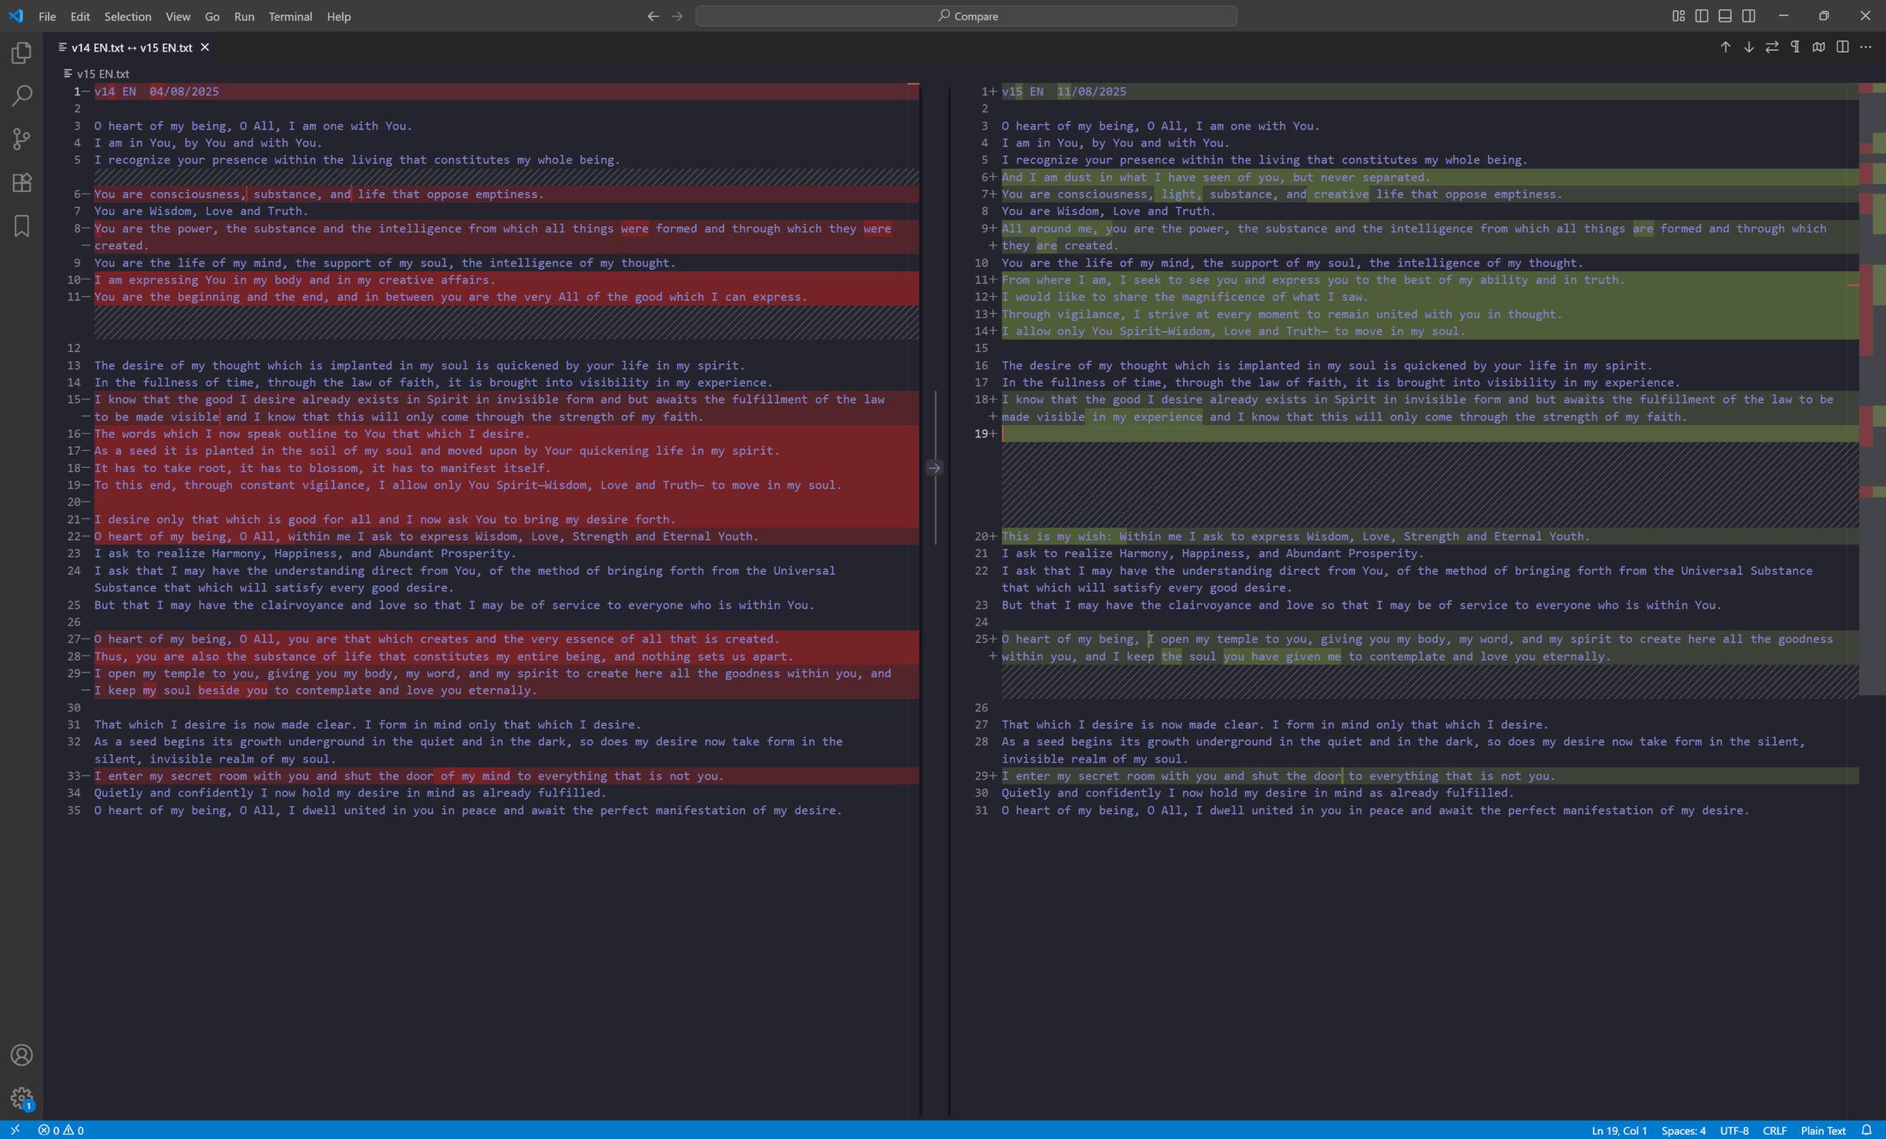Go to next change arrow

tap(1749, 47)
